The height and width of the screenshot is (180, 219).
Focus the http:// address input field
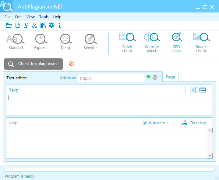(x=111, y=78)
